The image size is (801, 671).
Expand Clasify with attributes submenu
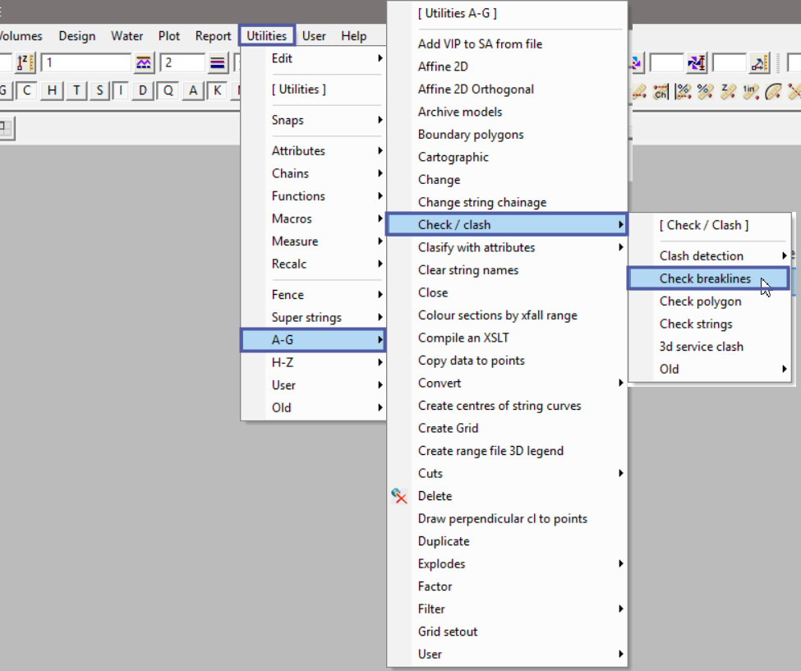507,247
